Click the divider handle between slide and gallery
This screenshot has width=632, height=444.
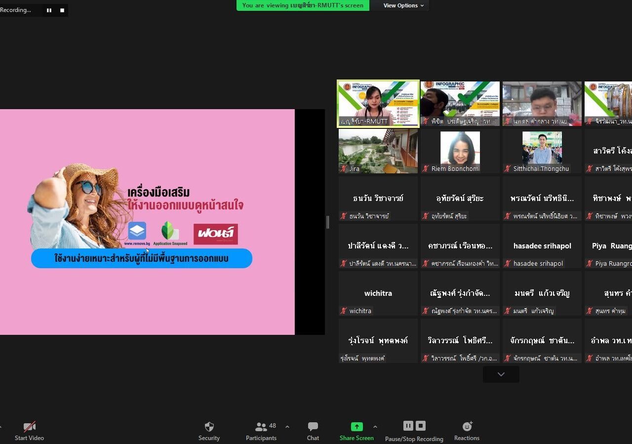tap(328, 222)
